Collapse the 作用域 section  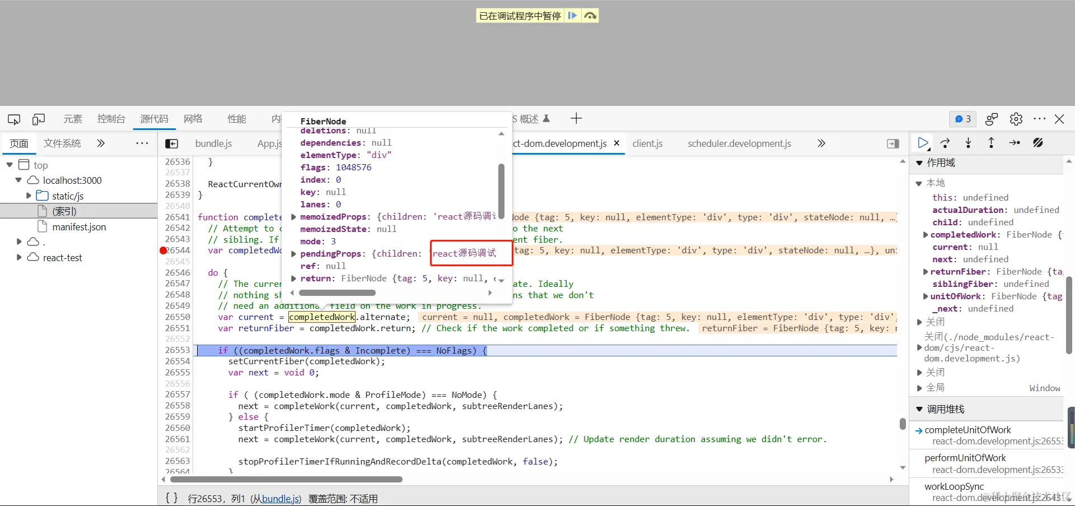(x=919, y=163)
